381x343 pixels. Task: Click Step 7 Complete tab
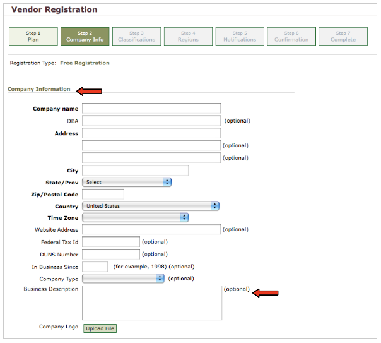tap(343, 37)
